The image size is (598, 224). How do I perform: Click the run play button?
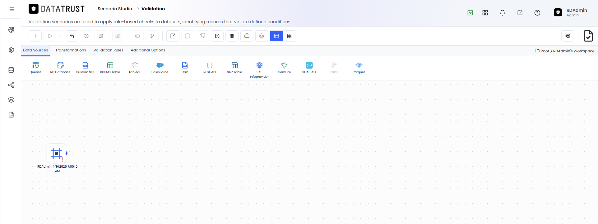coord(50,36)
